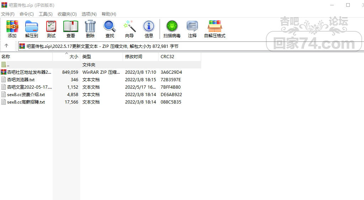364x200 pixels.
Task: Click the WinRAR icon in the title bar
Action: tap(4, 5)
